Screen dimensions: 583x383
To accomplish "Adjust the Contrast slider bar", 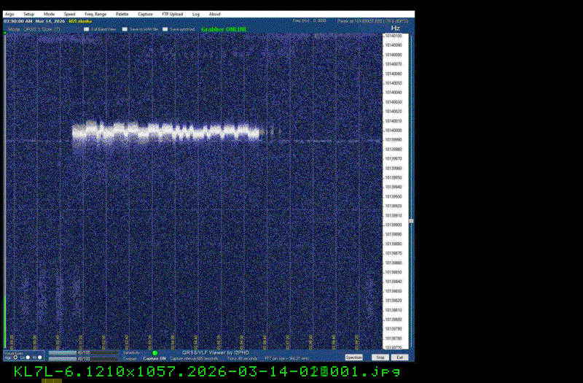I will pyautogui.click(x=83, y=358).
